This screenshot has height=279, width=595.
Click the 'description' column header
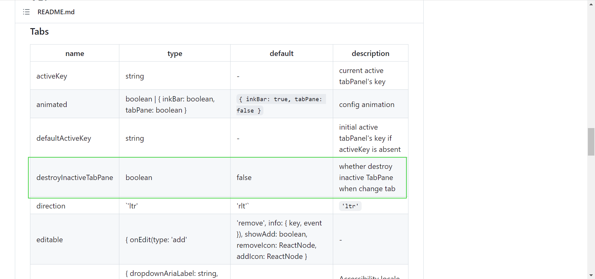(370, 53)
